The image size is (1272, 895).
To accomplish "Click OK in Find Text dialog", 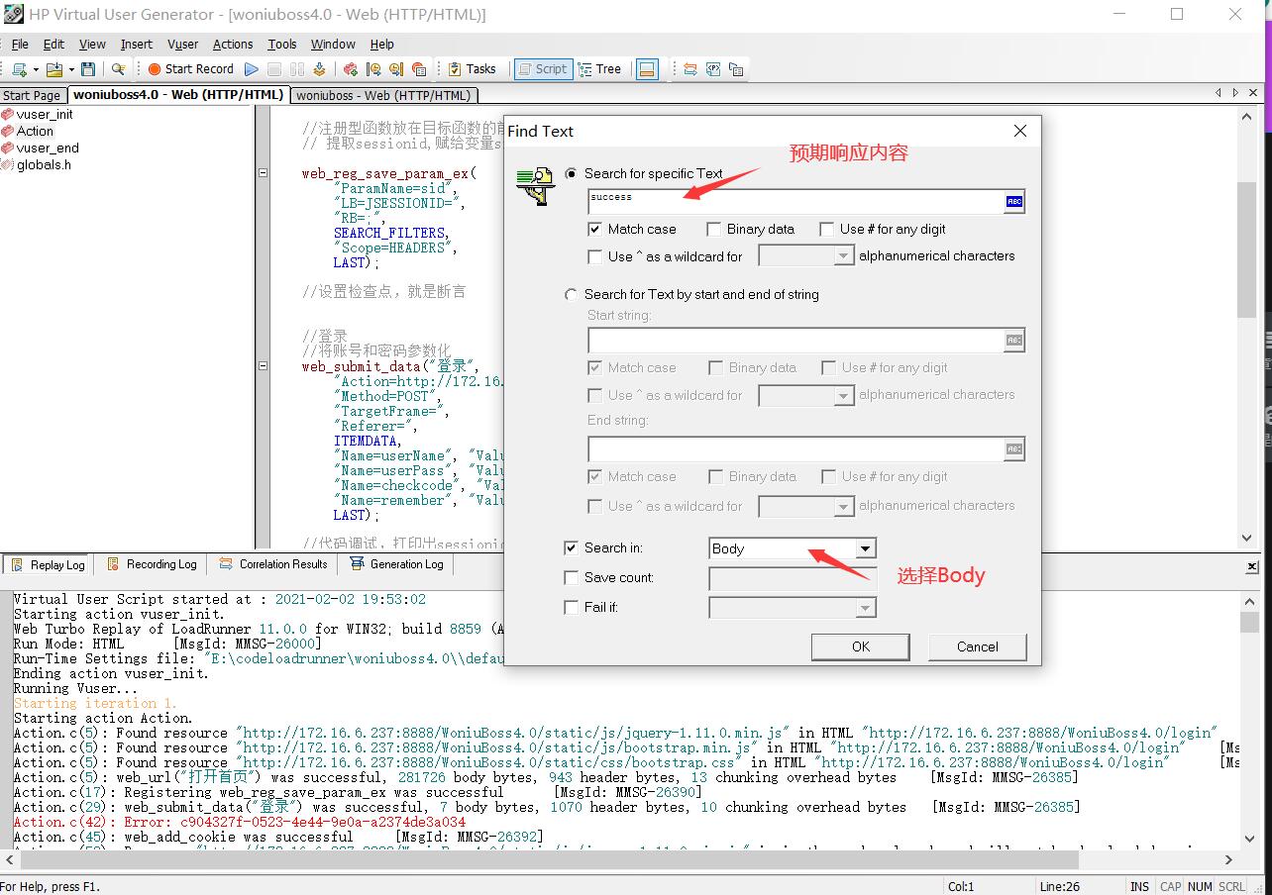I will coord(861,646).
